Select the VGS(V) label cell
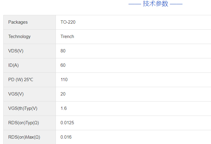Image resolution: width=211 pixels, height=144 pixels. click(x=16, y=94)
